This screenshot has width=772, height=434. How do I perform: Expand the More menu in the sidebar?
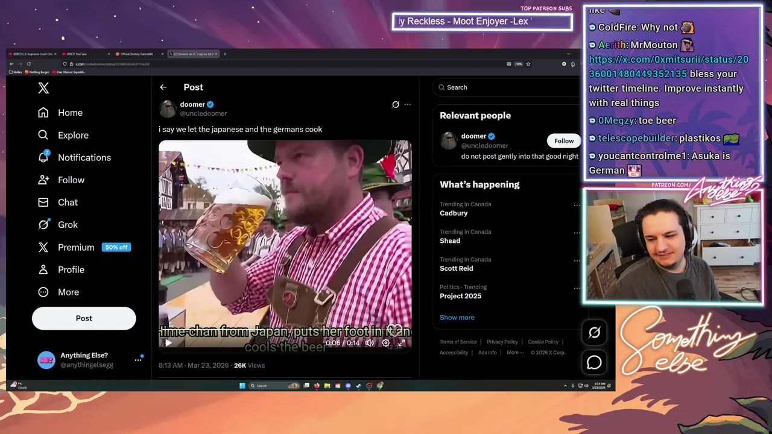(58, 292)
